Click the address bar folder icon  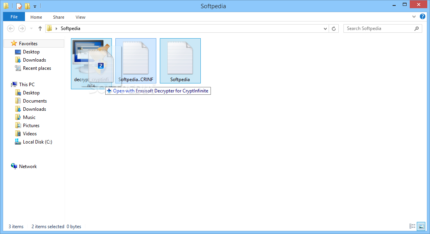[x=50, y=28]
